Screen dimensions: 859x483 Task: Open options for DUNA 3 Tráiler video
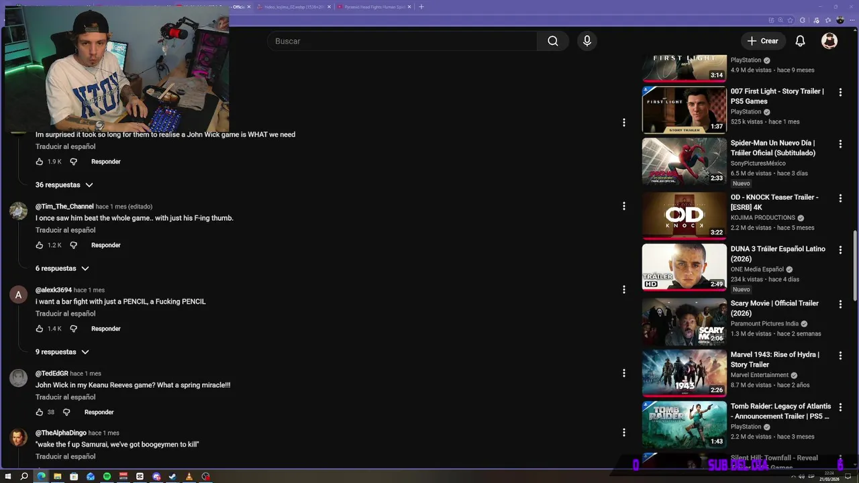click(x=840, y=250)
